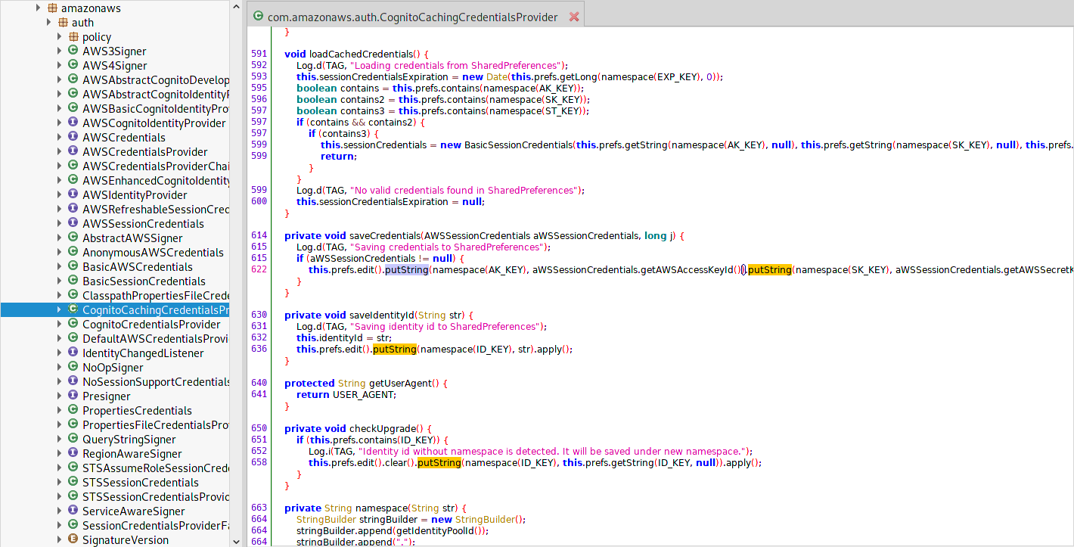Screen dimensions: 1074x547
Task: Click the "No valid credentials found" log string
Action: click(462, 191)
